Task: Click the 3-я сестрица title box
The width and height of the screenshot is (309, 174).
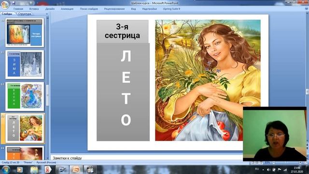Action: (122, 31)
